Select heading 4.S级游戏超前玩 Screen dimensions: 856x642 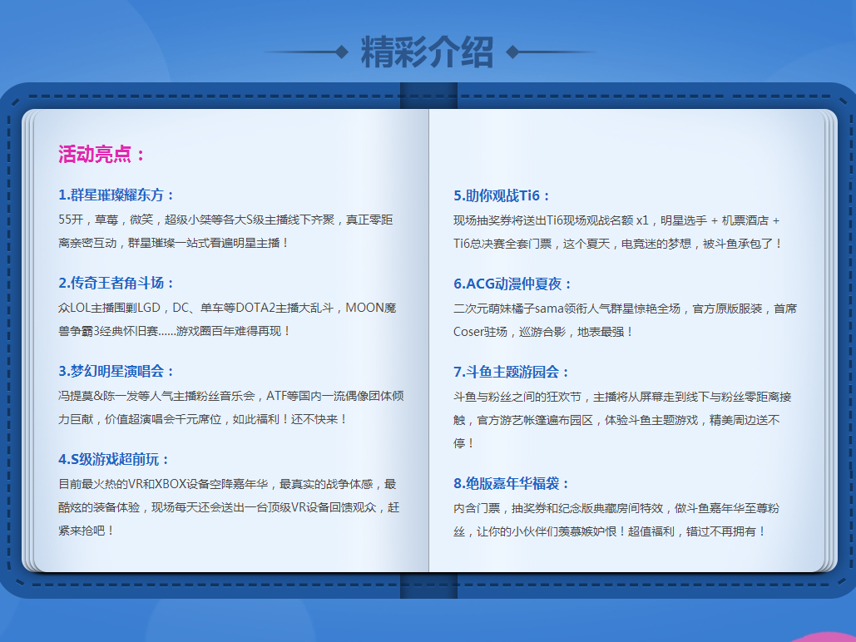click(x=113, y=459)
